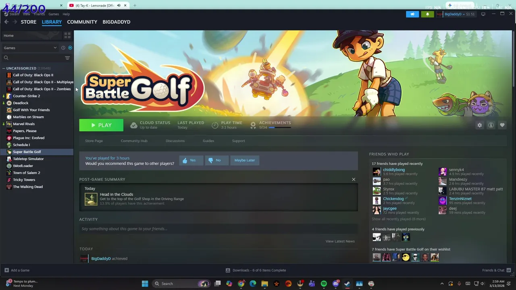Open the library filter options icon

67,58
